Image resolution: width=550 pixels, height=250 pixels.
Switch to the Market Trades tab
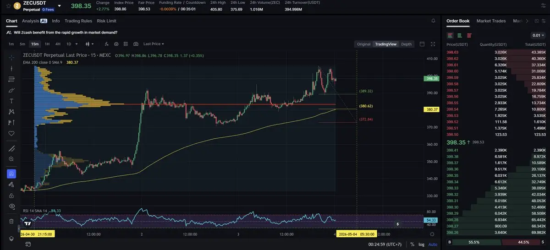(x=491, y=21)
